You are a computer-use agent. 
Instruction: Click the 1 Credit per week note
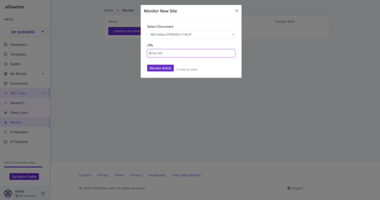(187, 70)
